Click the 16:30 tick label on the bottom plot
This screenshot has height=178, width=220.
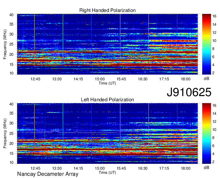143,168
